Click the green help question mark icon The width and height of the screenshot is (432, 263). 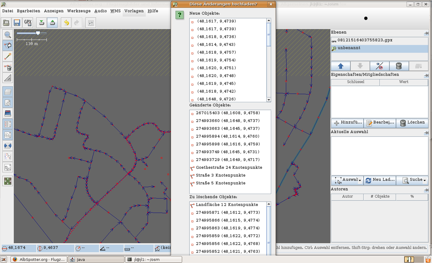click(x=179, y=15)
